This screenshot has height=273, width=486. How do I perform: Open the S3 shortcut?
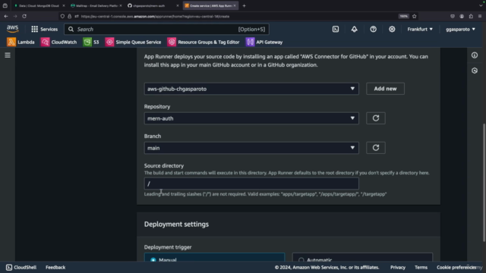(91, 42)
